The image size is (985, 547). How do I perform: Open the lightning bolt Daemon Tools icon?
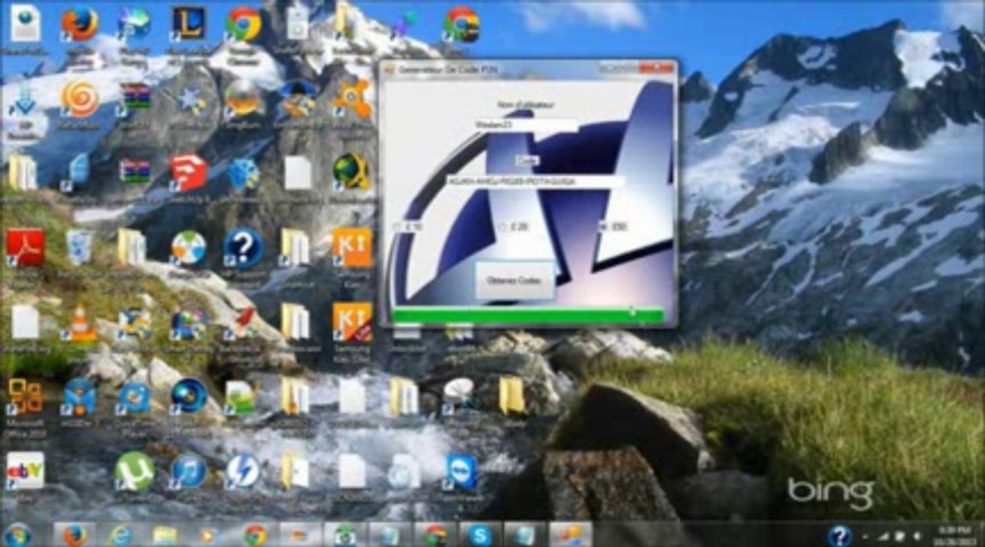pos(243,471)
